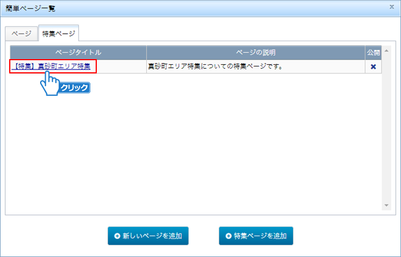Sort by the ページタイトル column header
Viewport: 401px width, 257px height.
78,52
